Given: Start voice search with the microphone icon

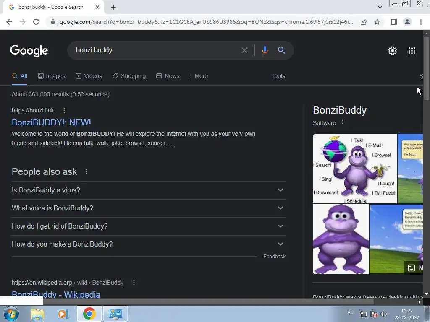Looking at the screenshot, I should 265,50.
